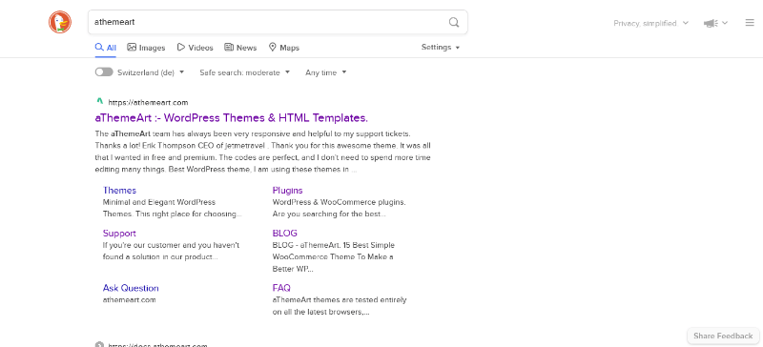Click the megaphone spread icon
The image size is (763, 347).
(x=711, y=23)
